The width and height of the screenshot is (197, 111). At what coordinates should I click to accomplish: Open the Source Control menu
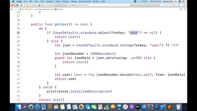point(85,1)
